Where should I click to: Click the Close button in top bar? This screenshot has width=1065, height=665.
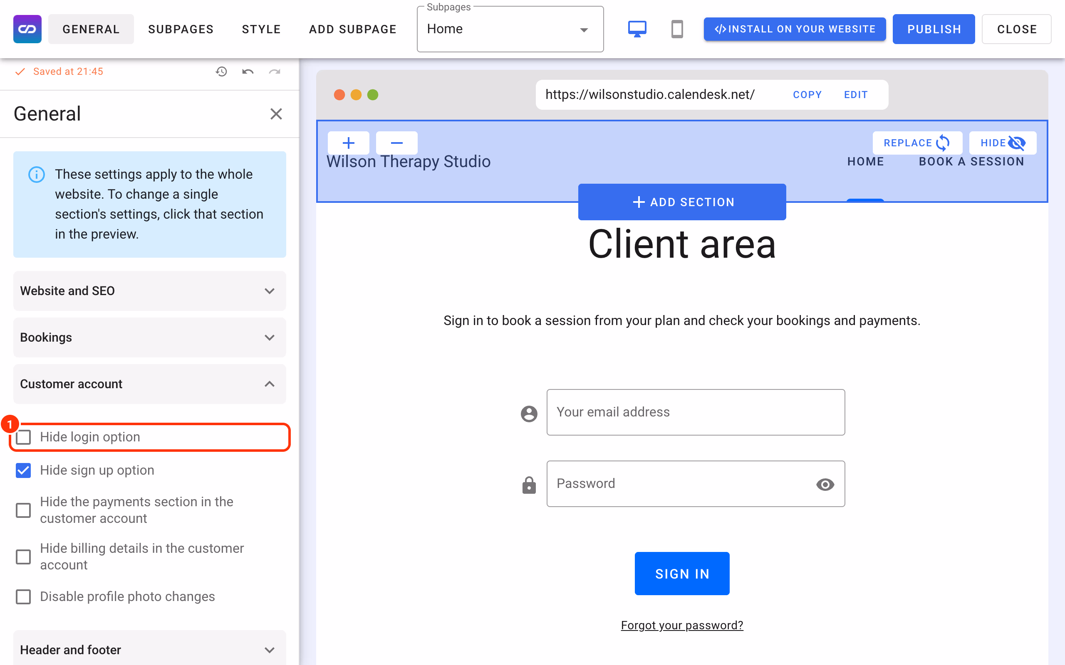click(1017, 29)
